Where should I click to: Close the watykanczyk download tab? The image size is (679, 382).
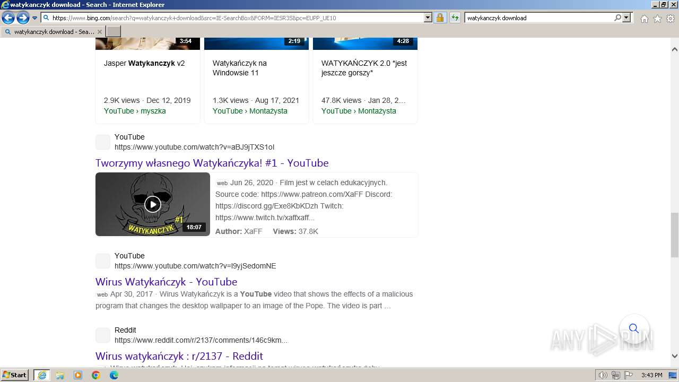pos(99,32)
